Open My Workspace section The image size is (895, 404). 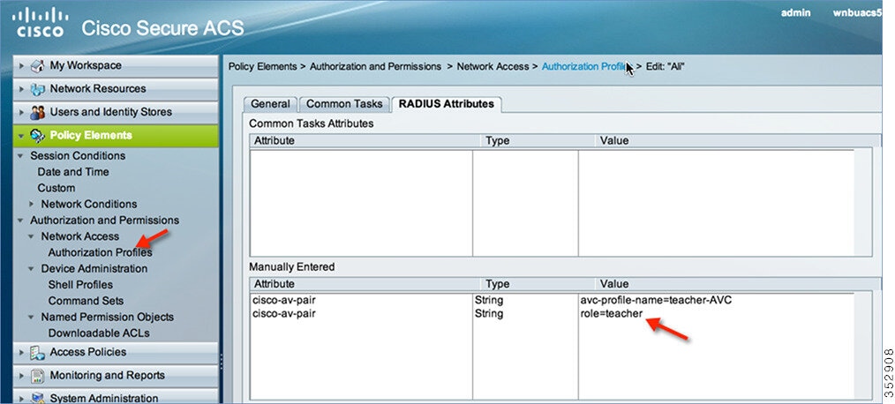tap(116, 65)
